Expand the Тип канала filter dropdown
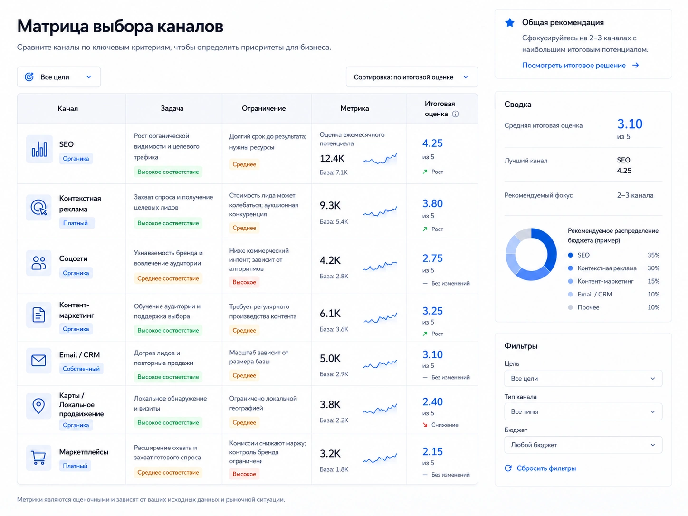This screenshot has height=516, width=688. click(583, 411)
